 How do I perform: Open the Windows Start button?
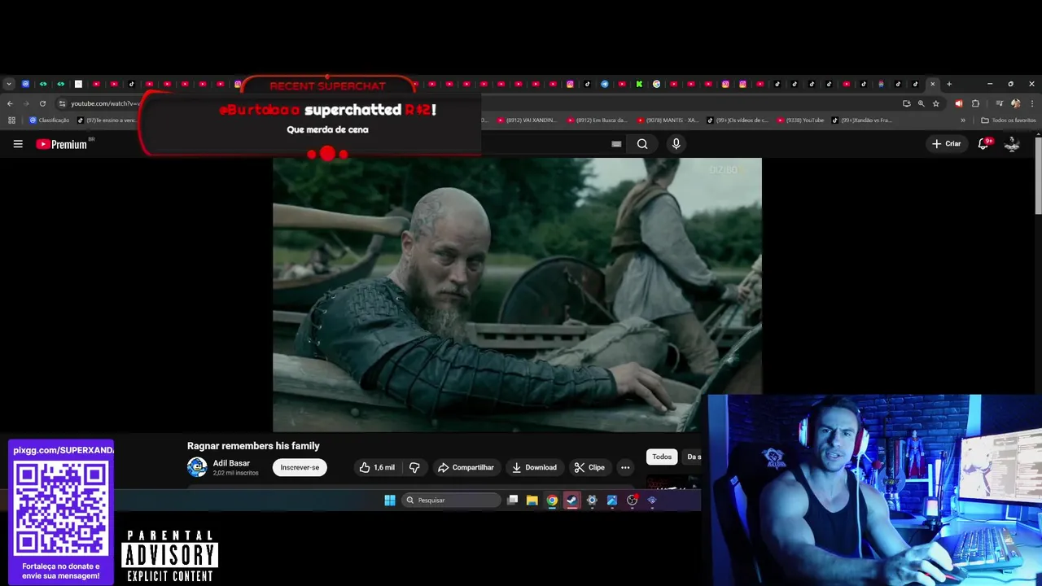pos(390,501)
